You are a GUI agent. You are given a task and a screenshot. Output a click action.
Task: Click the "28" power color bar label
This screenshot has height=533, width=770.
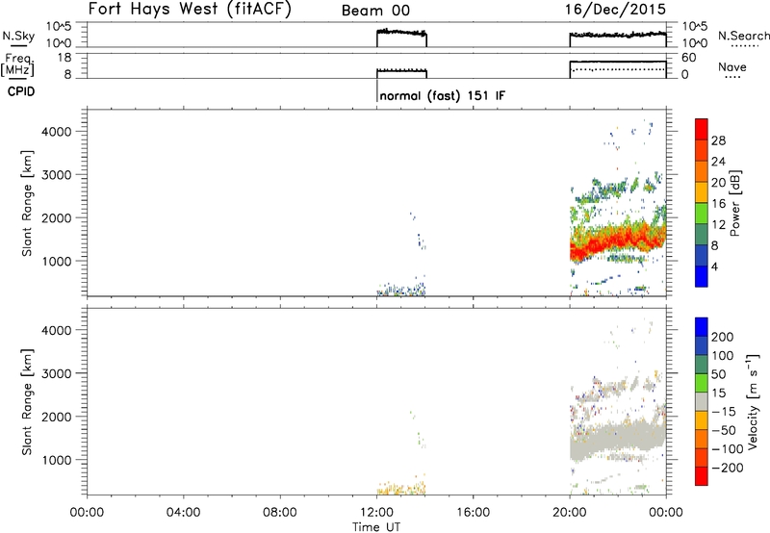[718, 140]
